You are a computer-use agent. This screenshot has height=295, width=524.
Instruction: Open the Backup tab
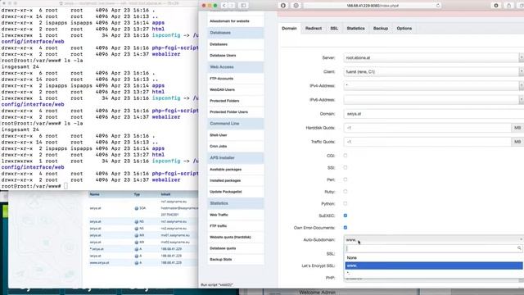[381, 29]
